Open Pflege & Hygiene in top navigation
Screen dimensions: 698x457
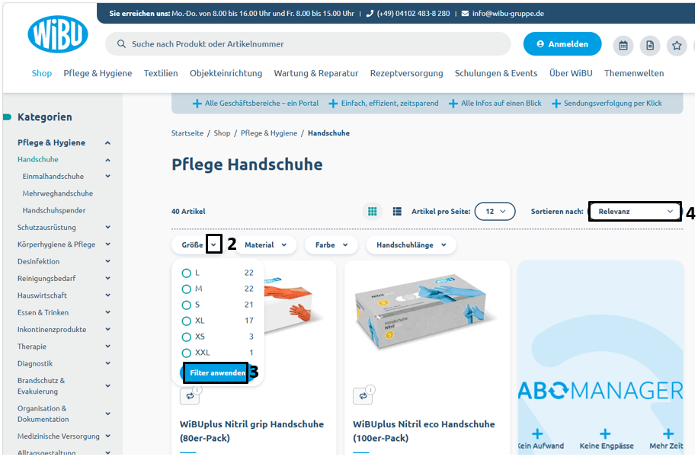[98, 73]
